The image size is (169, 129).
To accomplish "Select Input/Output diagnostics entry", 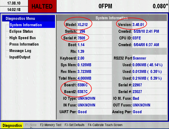I will pyautogui.click(x=20, y=57).
